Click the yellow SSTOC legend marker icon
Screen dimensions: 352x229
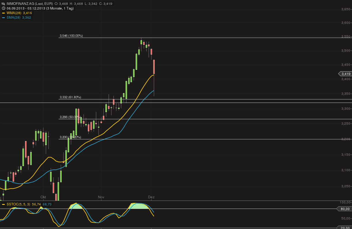[4, 204]
